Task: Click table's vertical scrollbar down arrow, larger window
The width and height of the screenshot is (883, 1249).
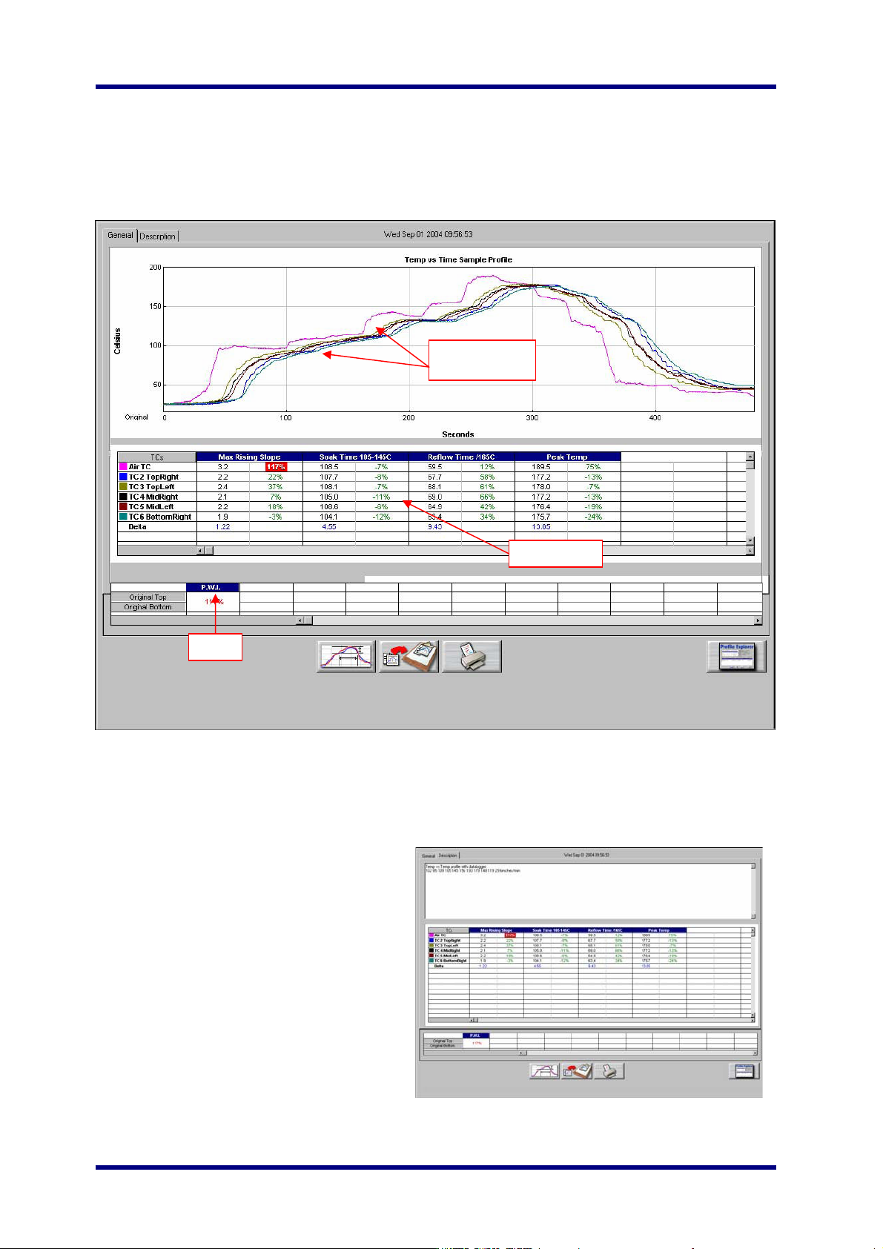Action: (x=750, y=540)
